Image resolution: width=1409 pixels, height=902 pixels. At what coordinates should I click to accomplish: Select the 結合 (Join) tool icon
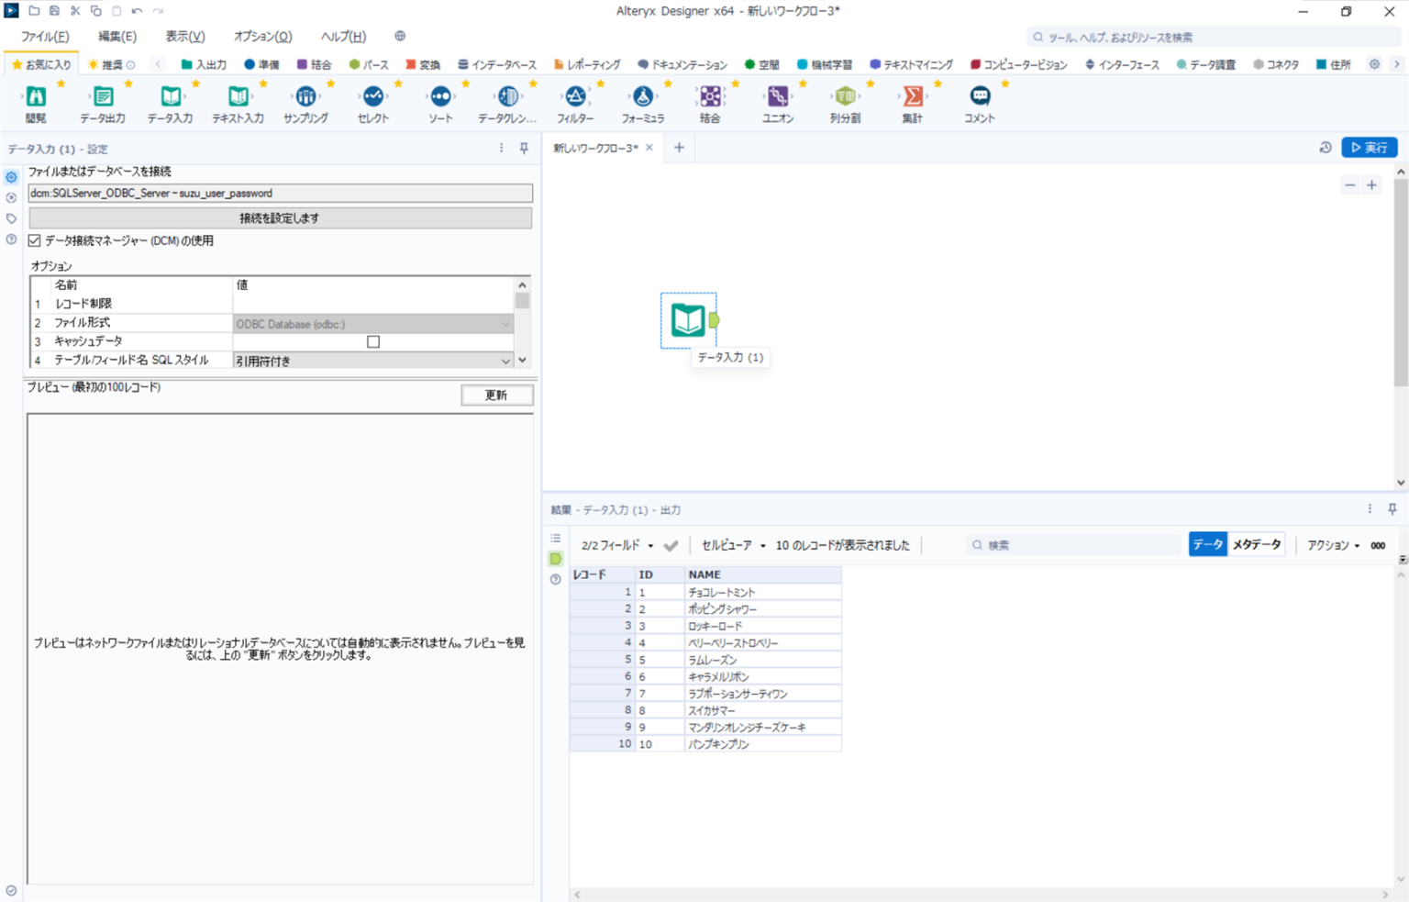(709, 95)
